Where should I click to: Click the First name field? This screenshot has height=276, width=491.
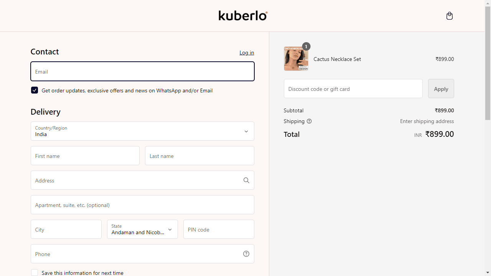point(85,156)
